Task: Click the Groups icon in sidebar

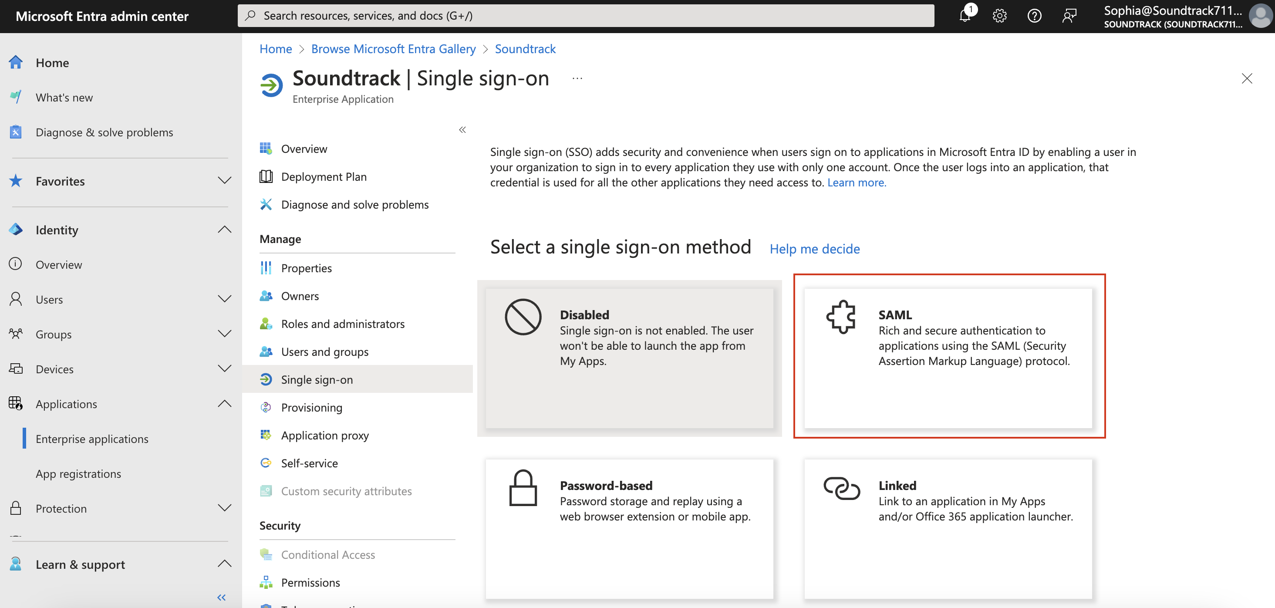Action: [16, 334]
